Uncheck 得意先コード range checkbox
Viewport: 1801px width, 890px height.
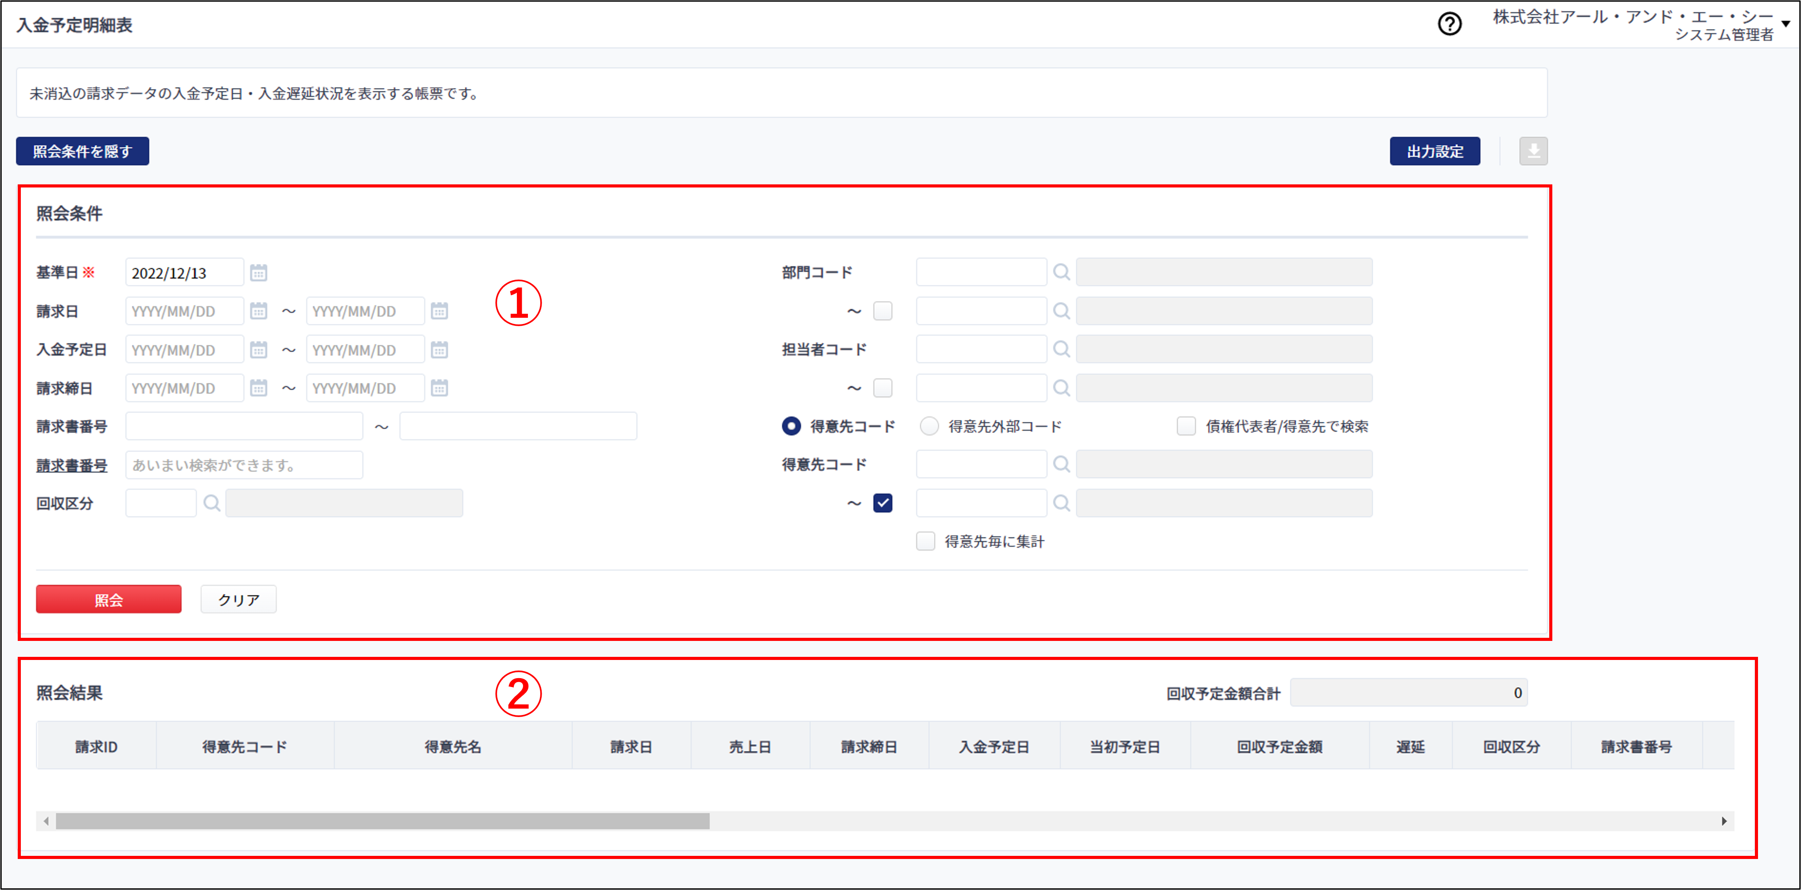883,504
